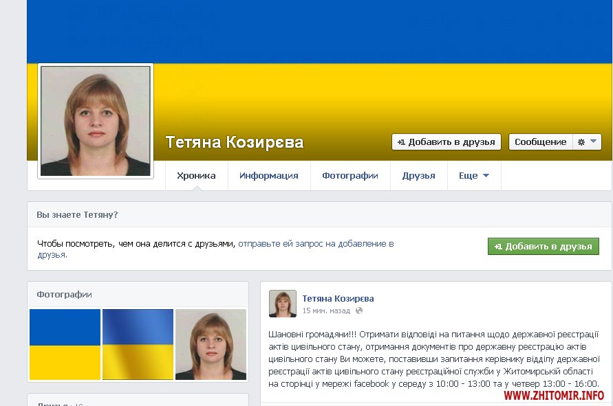The height and width of the screenshot is (406, 613).
Task: Open the gear settings icon beside Сообщение
Action: [x=581, y=142]
